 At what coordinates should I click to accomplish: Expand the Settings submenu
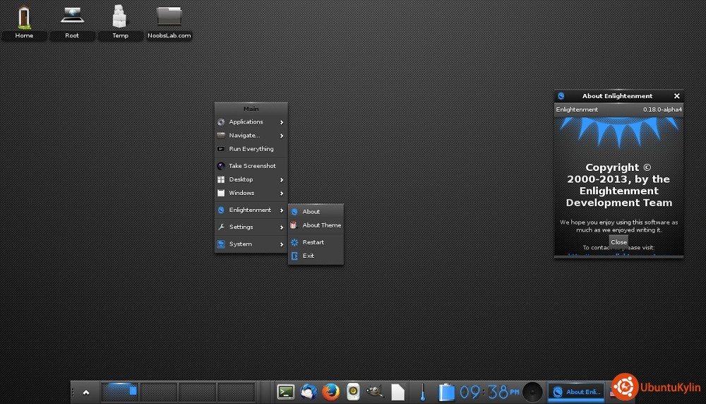[x=251, y=227]
